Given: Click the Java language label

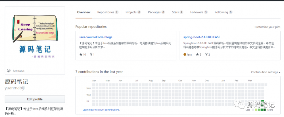Looking at the screenshot, I should [x=189, y=55].
